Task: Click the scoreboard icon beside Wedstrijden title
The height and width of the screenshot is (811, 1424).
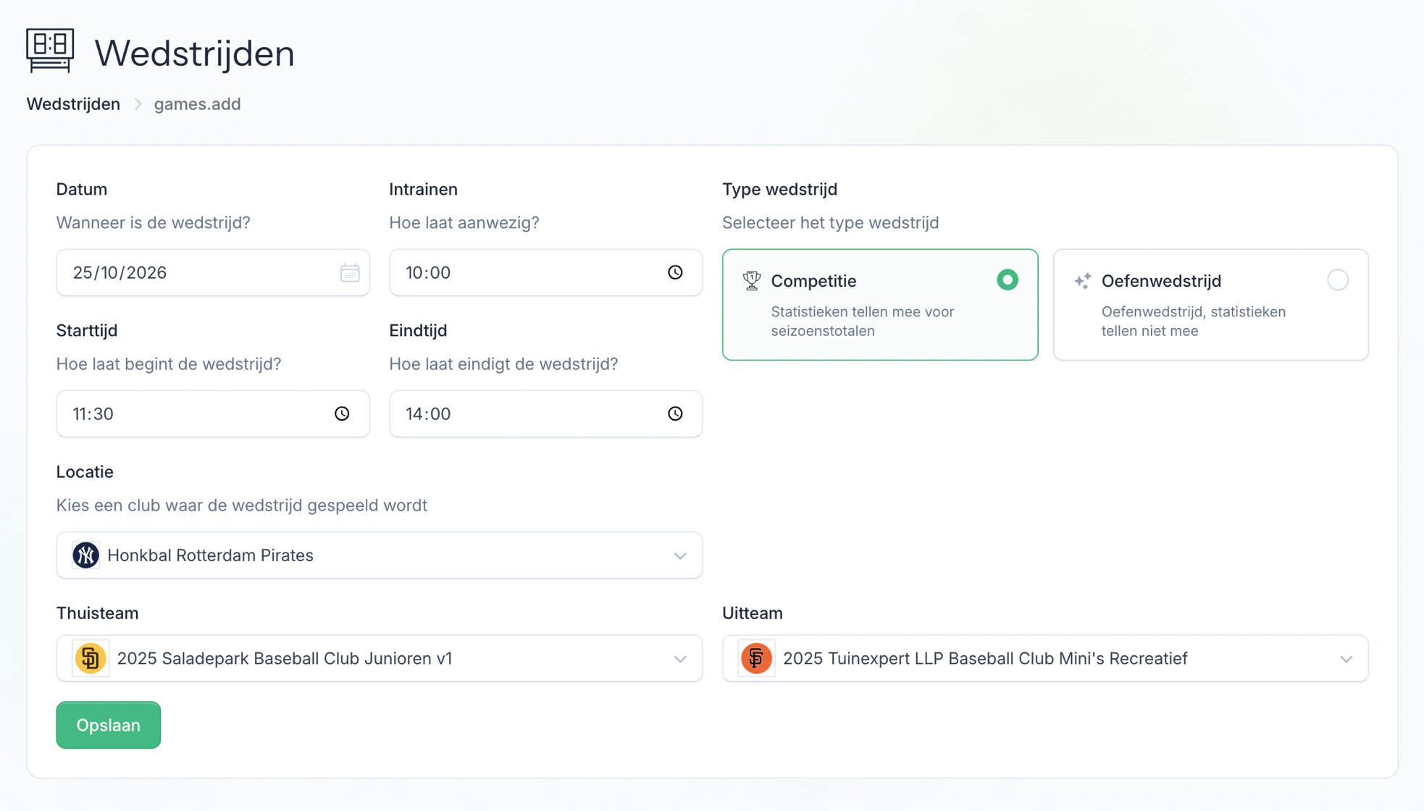Action: [x=50, y=51]
